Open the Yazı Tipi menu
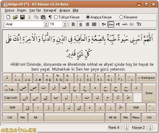 pos(35,10)
